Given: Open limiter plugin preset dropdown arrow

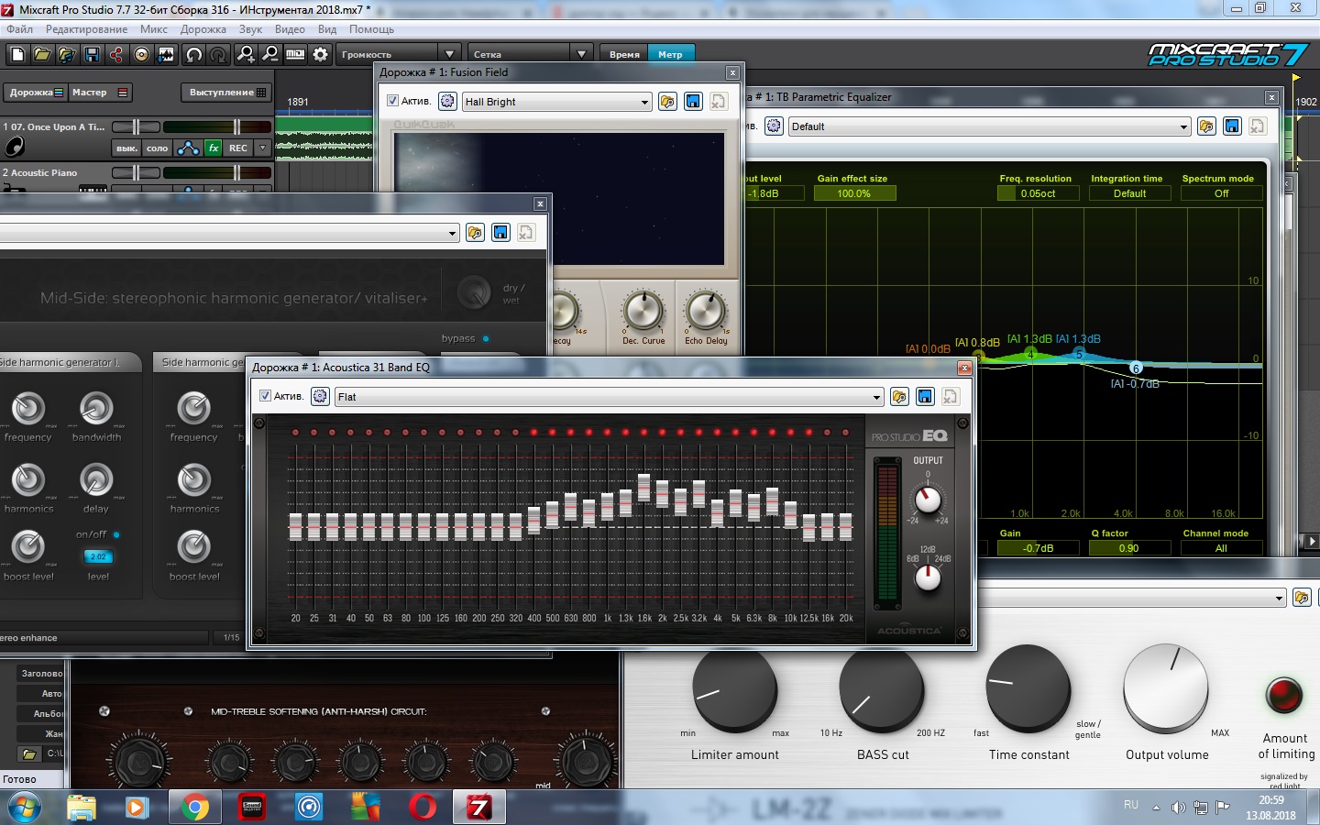Looking at the screenshot, I should [1280, 599].
